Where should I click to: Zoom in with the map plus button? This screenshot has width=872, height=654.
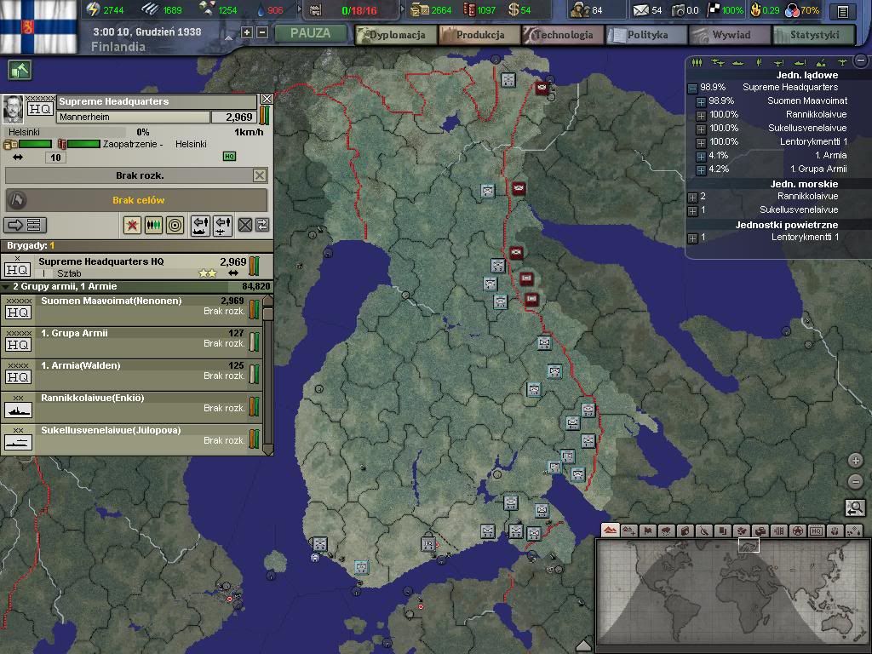pyautogui.click(x=855, y=461)
